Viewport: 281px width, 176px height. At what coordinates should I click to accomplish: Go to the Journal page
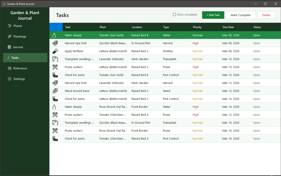click(x=25, y=47)
